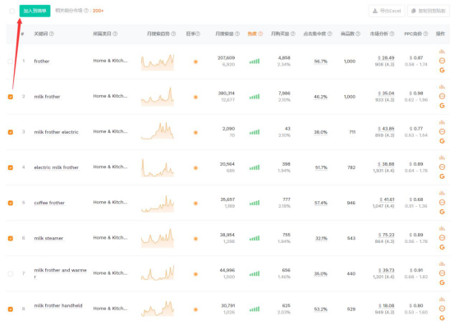The width and height of the screenshot is (454, 325).
Task: Open the trend sparkline for milk steamer
Action: point(158,238)
